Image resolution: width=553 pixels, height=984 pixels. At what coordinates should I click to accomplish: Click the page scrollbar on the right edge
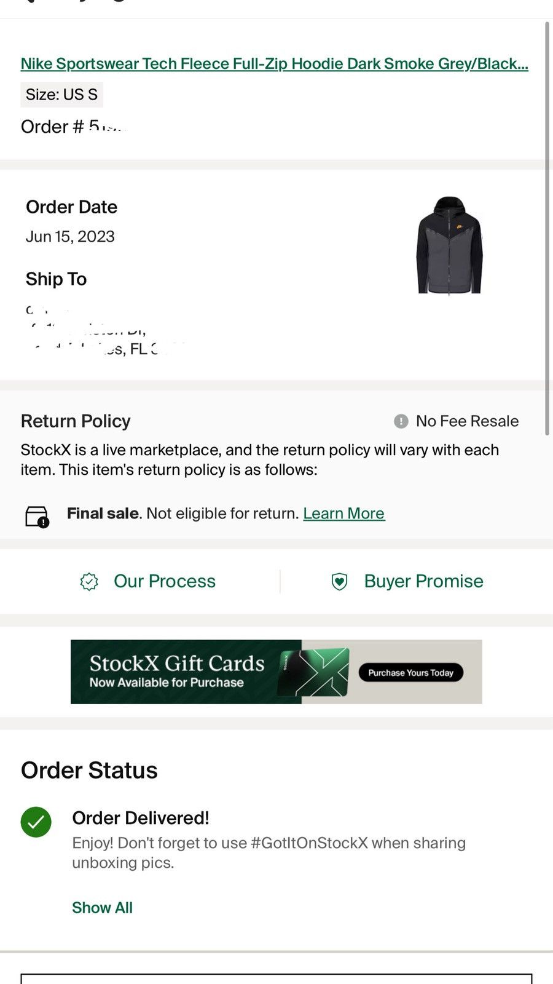[547, 228]
